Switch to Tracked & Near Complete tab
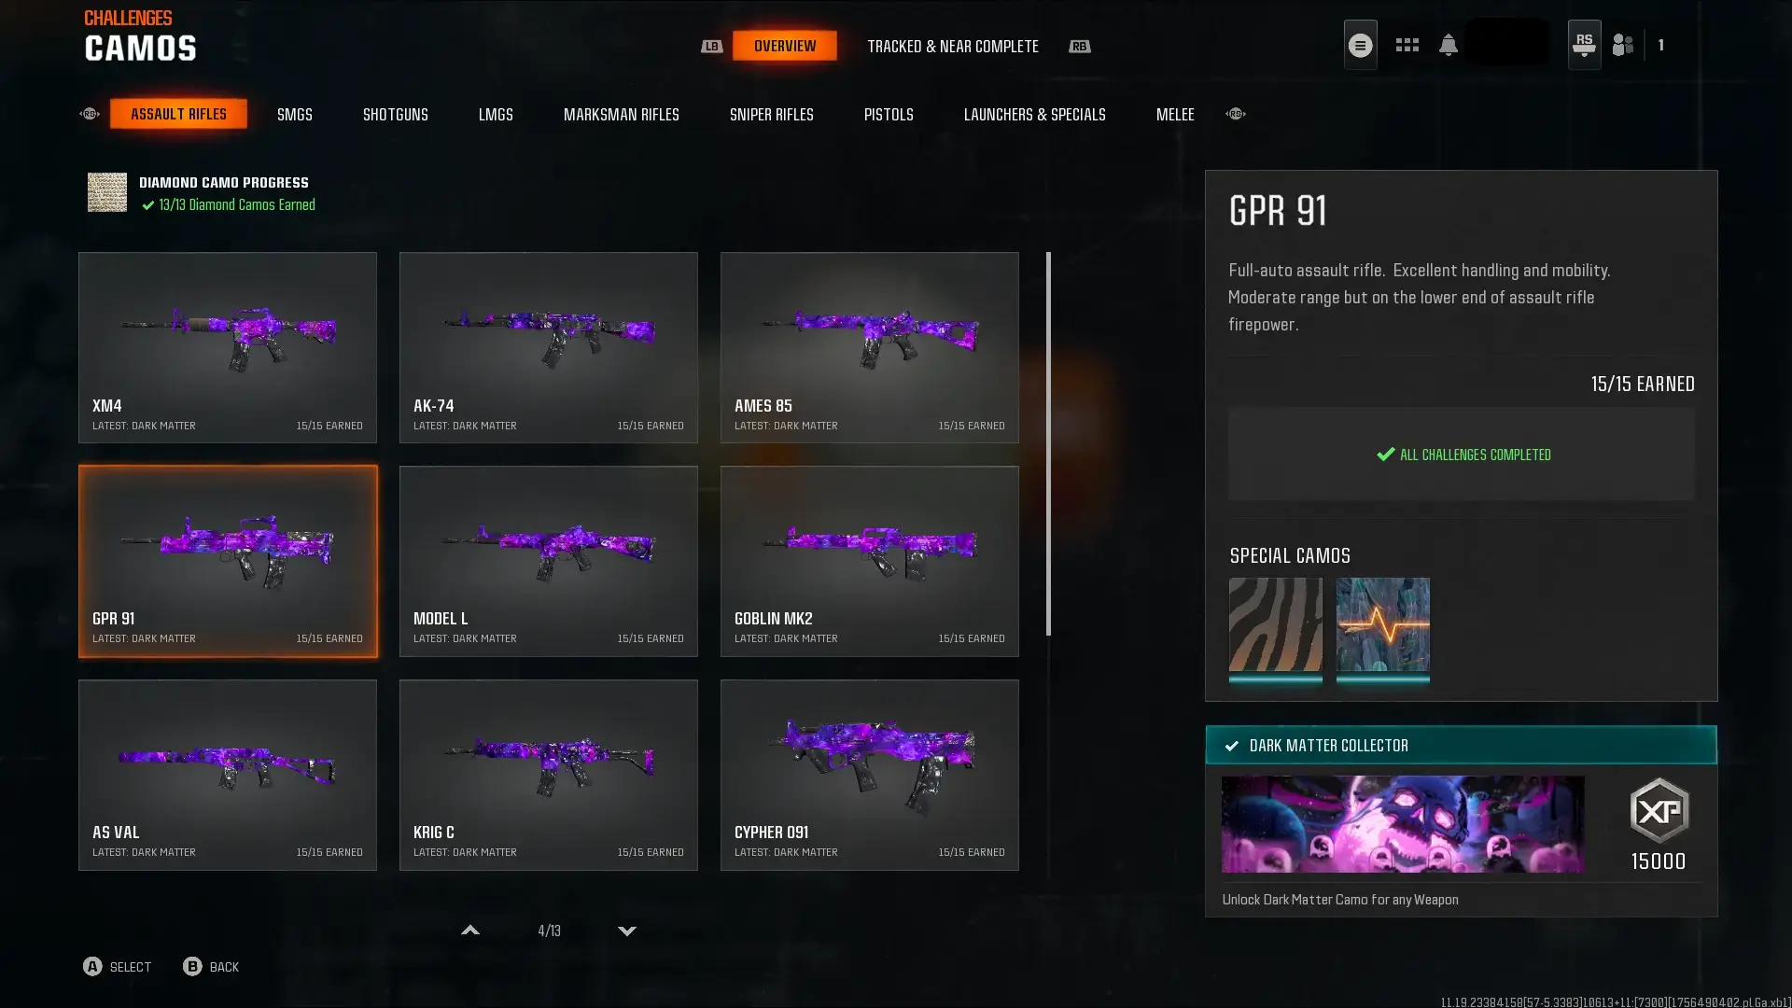The image size is (1792, 1008). [953, 46]
